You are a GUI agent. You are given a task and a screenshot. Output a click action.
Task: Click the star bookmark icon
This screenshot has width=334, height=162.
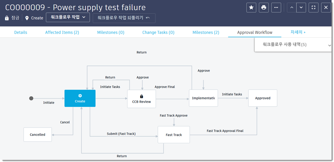click(251, 7)
